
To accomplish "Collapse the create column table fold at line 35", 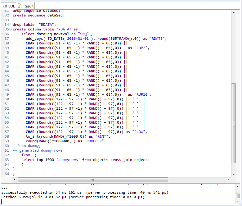I will (10, 29).
